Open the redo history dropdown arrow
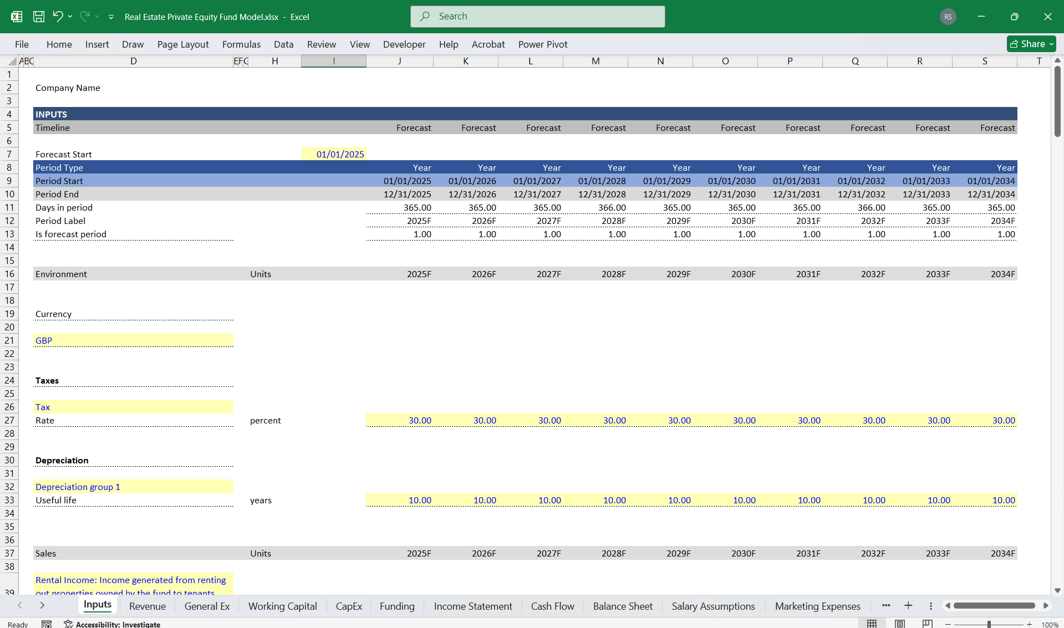The width and height of the screenshot is (1064, 628). click(x=97, y=17)
